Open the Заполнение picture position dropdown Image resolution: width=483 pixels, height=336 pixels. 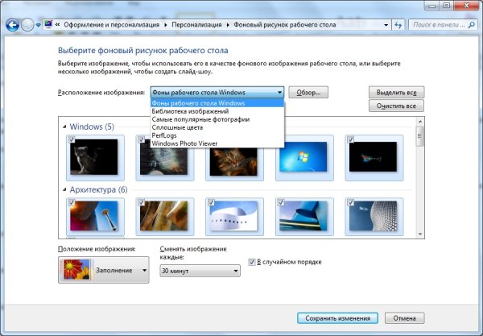[104, 270]
